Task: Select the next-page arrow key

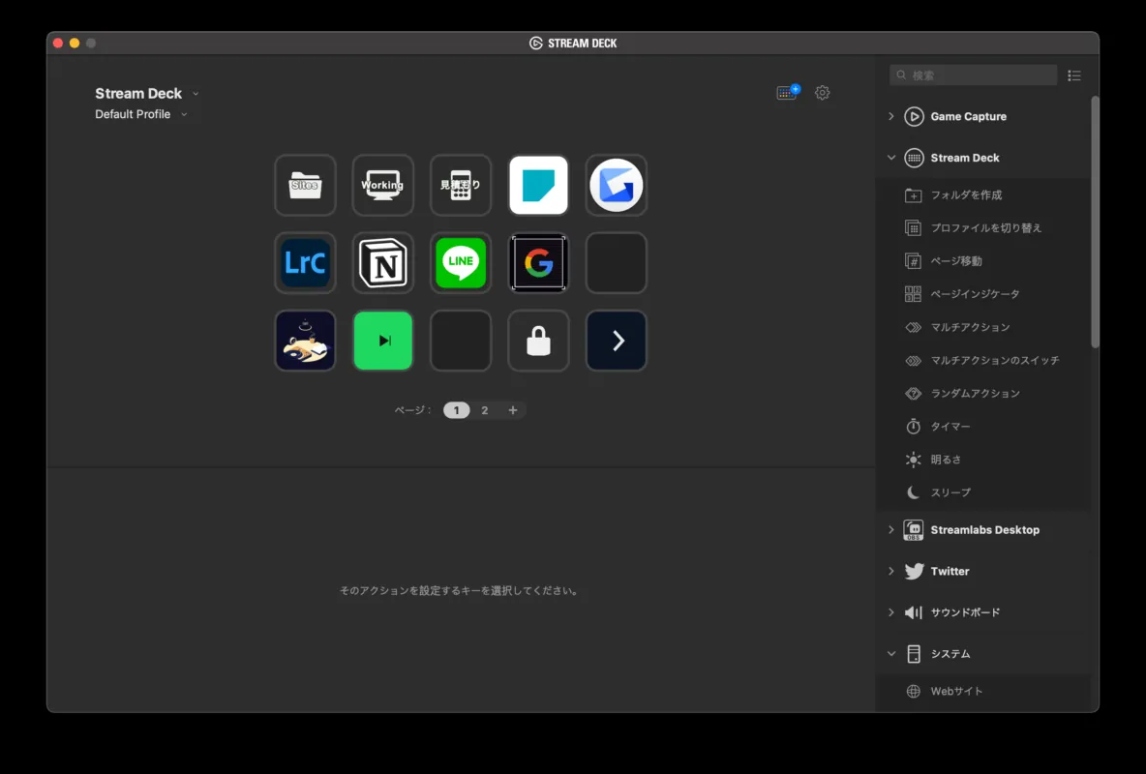Action: [x=617, y=341]
